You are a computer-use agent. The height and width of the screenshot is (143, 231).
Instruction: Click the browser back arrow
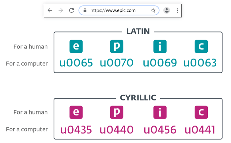50,10
